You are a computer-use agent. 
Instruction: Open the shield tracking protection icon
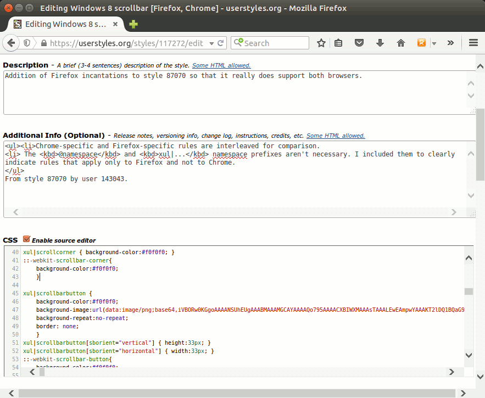tap(27, 43)
